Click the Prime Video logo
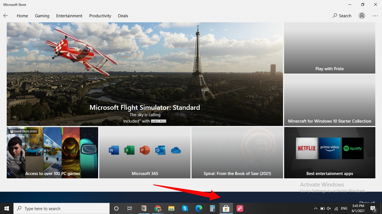This screenshot has height=214, width=382. pos(330,149)
